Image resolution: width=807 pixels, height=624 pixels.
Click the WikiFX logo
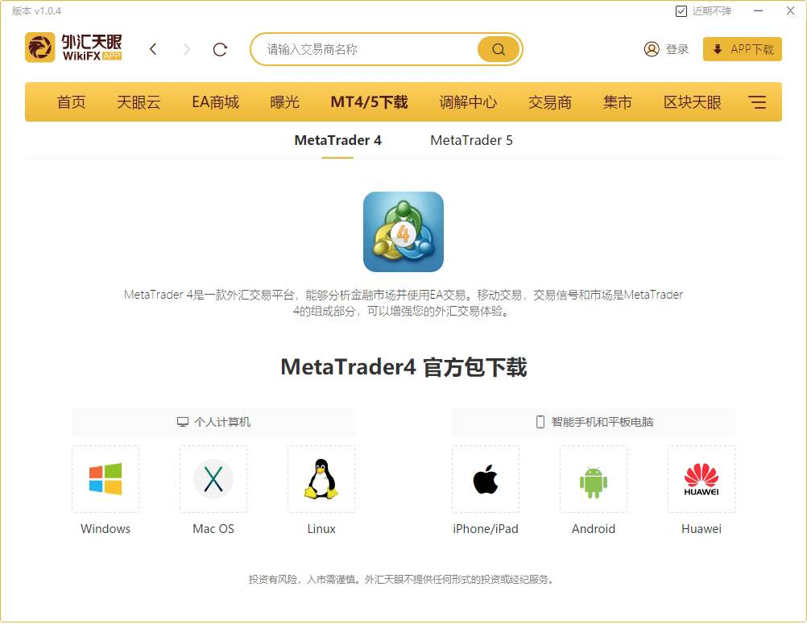73,48
